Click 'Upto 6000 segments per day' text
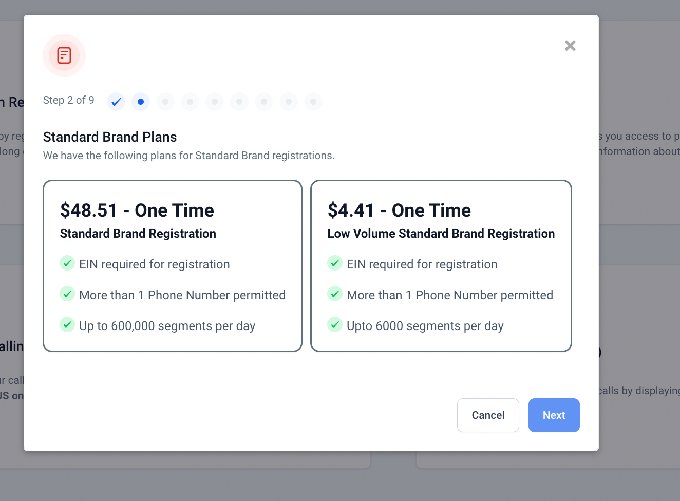This screenshot has width=680, height=501. click(425, 326)
